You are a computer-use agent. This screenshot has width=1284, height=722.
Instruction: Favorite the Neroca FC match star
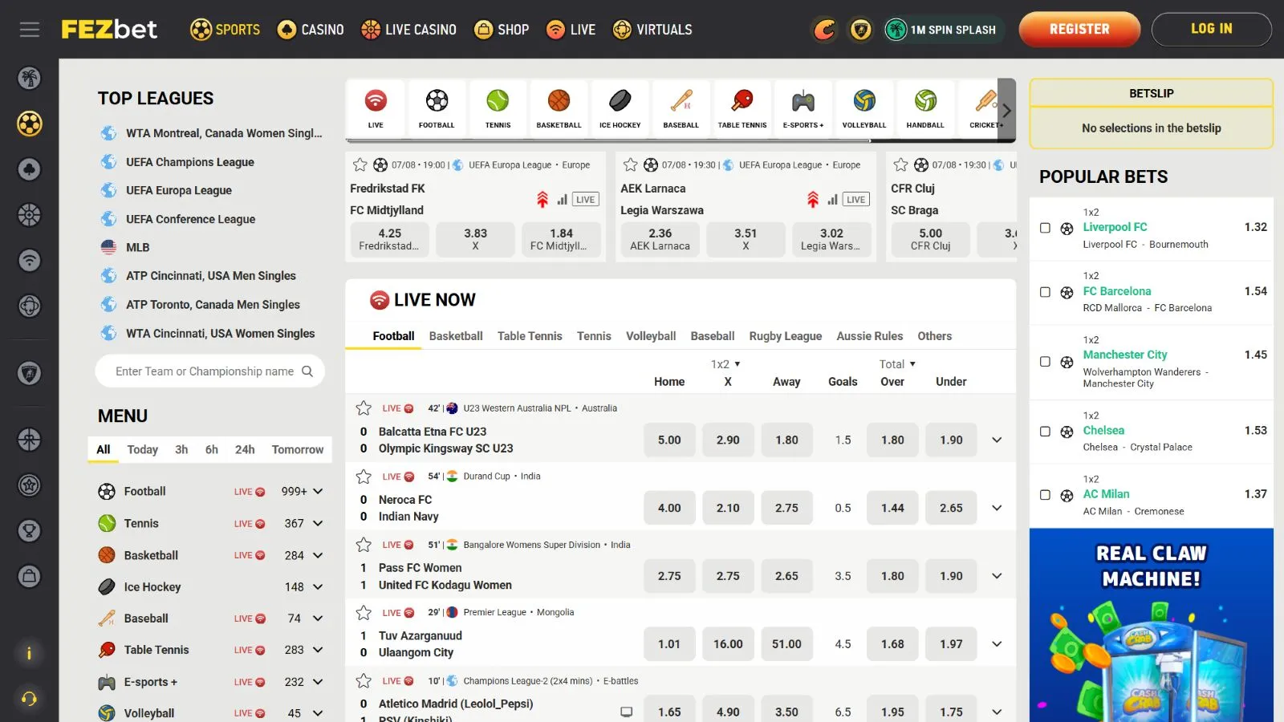pos(364,477)
